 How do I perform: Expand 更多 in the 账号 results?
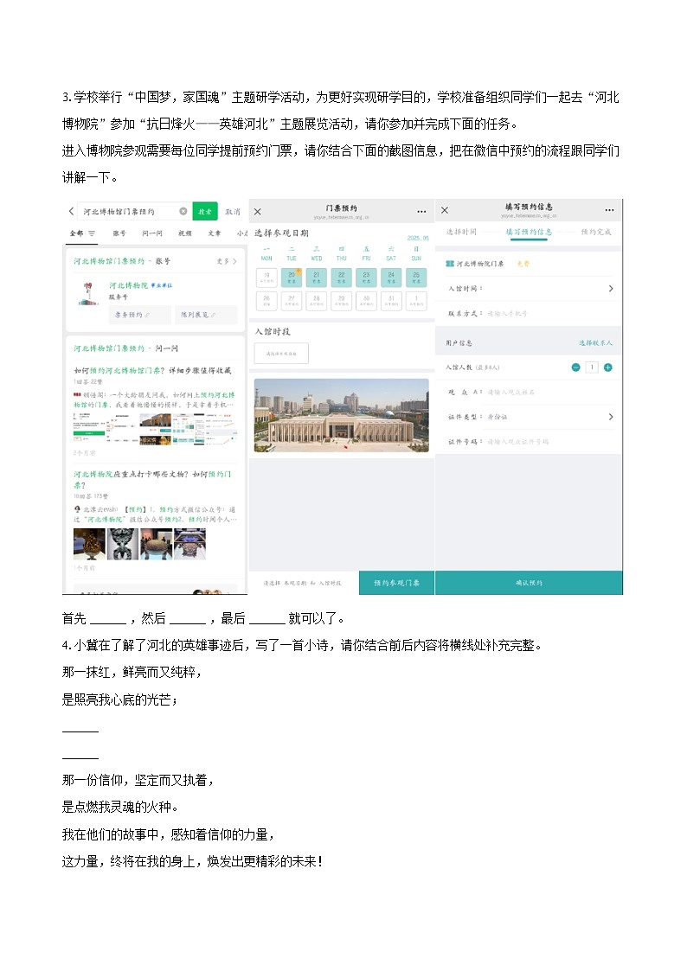coord(227,261)
